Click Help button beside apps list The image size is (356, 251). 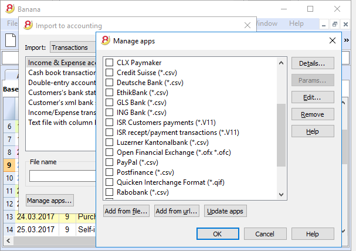click(313, 131)
